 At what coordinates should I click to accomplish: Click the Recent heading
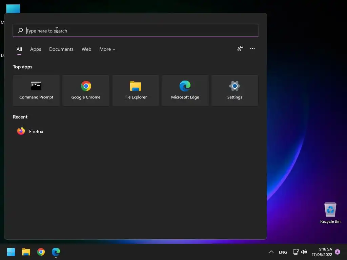coord(20,117)
